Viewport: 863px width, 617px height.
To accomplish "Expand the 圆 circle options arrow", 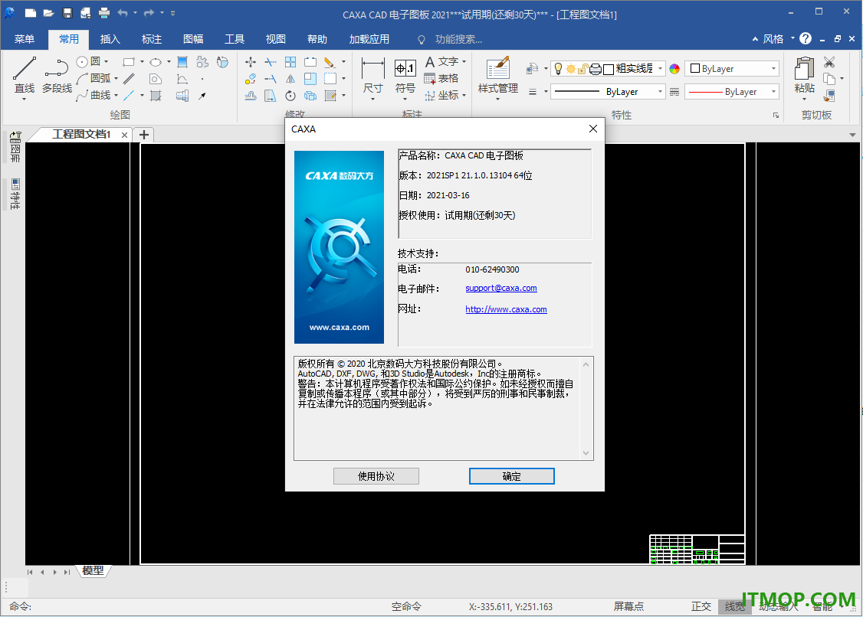I will [107, 61].
